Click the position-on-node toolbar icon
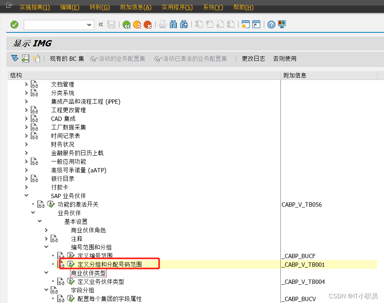Screen dimensions: 384x303 tap(25, 58)
